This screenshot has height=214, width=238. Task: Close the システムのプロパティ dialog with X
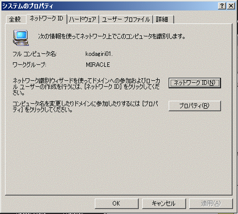pos(231,6)
